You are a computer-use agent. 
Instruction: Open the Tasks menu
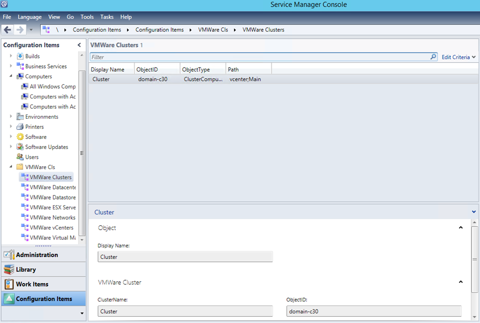pyautogui.click(x=107, y=17)
